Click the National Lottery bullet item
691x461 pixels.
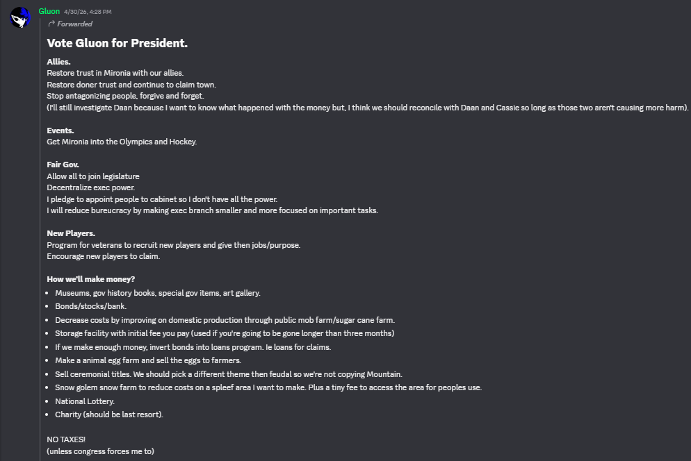click(85, 401)
